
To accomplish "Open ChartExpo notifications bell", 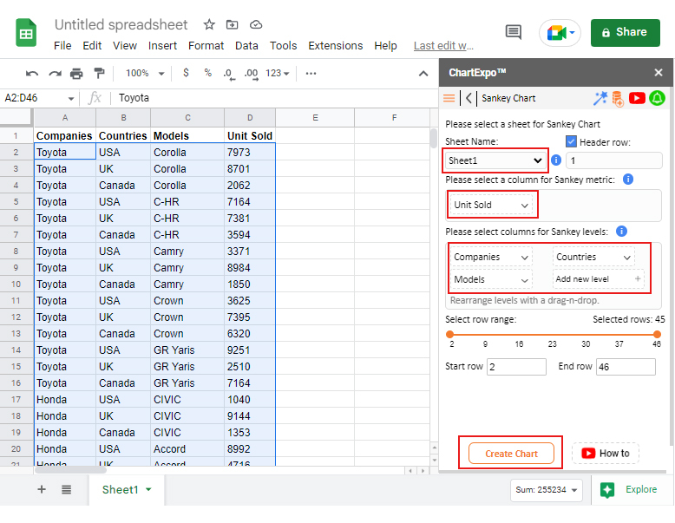I will click(x=657, y=98).
